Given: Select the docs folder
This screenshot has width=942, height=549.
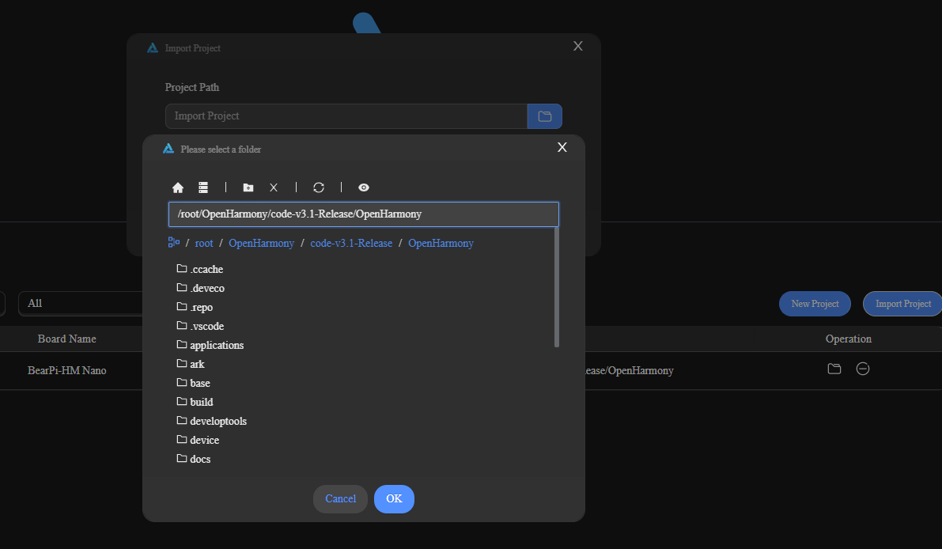Looking at the screenshot, I should click(194, 460).
